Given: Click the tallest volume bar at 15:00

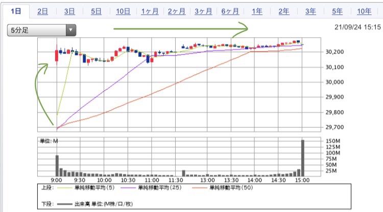Looking at the screenshot, I should (303, 158).
